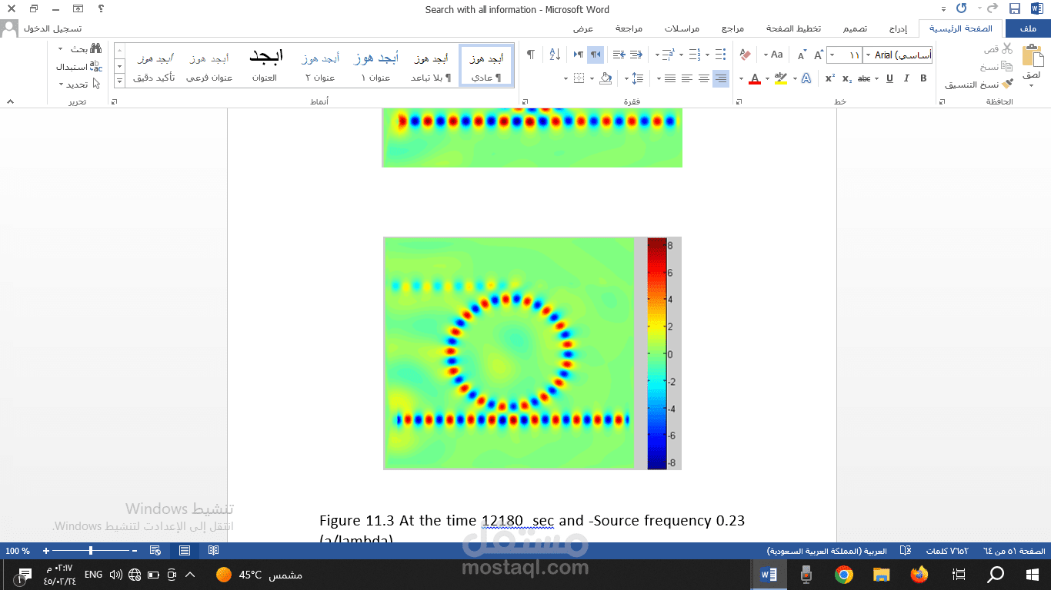Open the font color dropdown arrow
The width and height of the screenshot is (1051, 590).
coord(742,78)
